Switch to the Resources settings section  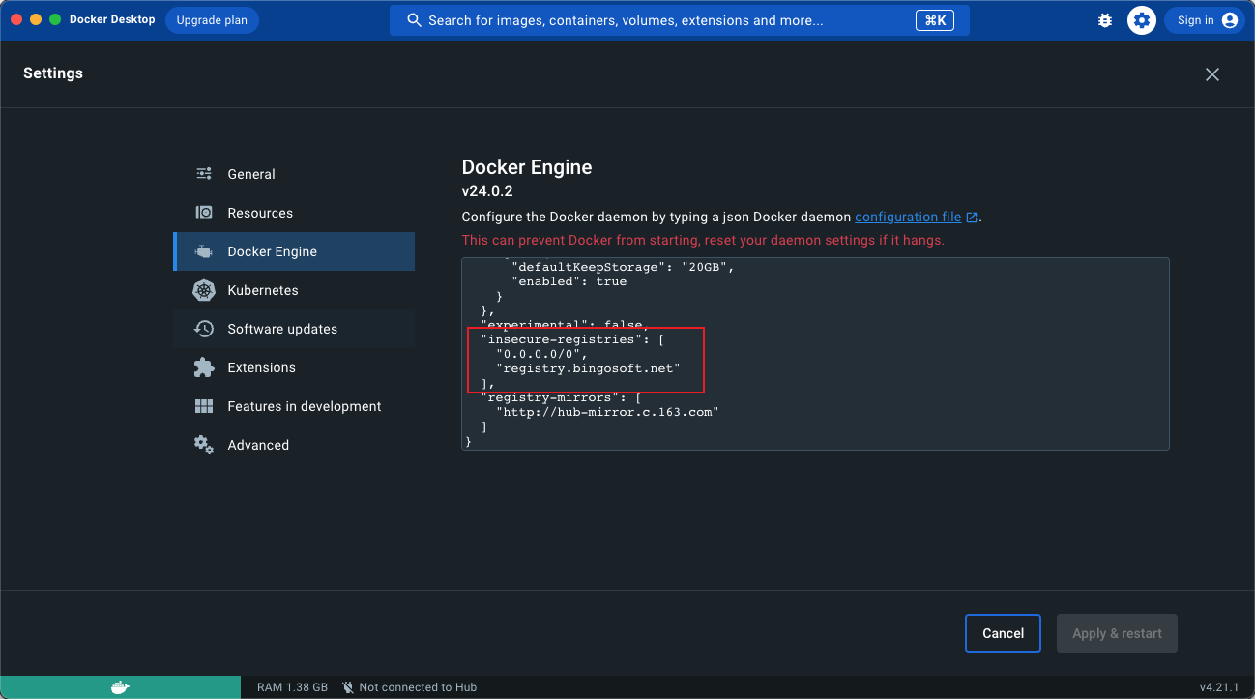(260, 213)
